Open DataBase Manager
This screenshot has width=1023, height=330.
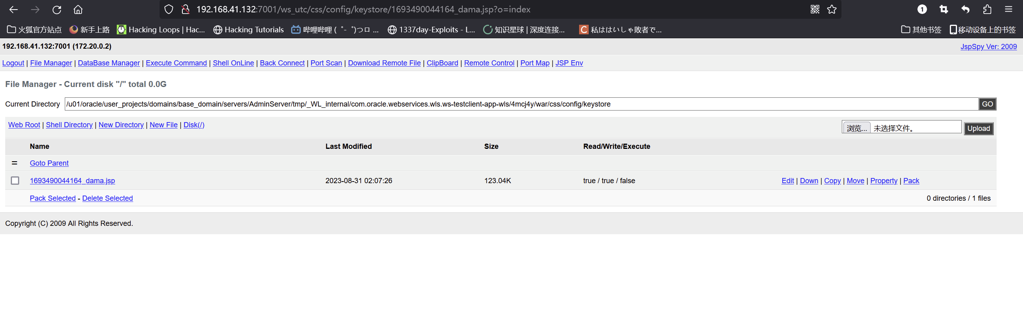coord(109,63)
